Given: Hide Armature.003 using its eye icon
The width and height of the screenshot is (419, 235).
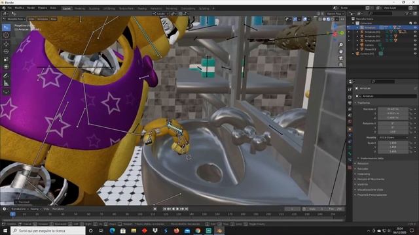Looking at the screenshot, I should 415,40.
